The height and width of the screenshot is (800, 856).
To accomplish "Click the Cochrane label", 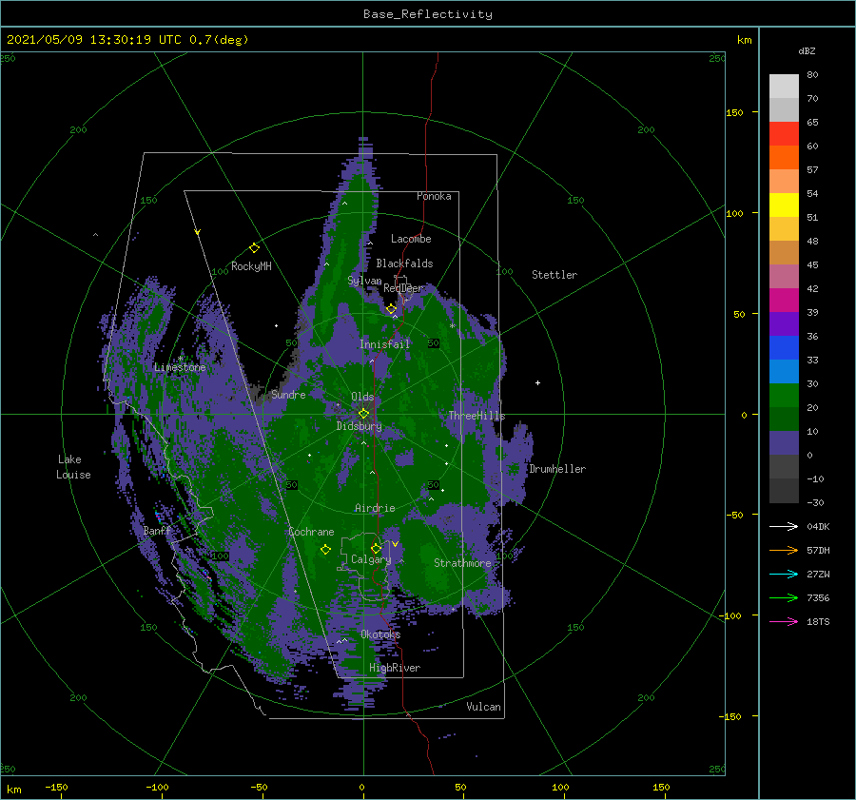I will [311, 532].
